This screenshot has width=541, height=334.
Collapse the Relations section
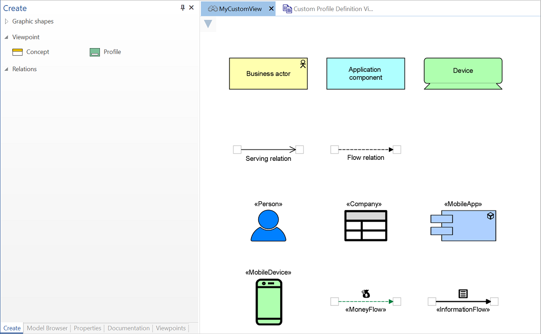(x=7, y=69)
